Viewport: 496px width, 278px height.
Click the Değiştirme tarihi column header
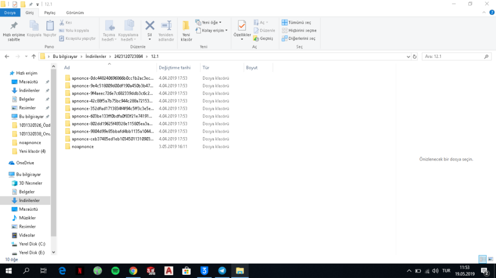click(175, 68)
